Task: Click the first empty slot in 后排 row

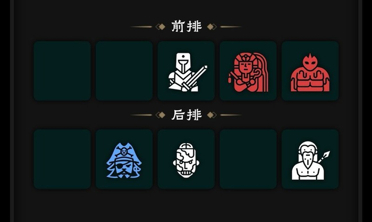Action: pyautogui.click(x=62, y=159)
